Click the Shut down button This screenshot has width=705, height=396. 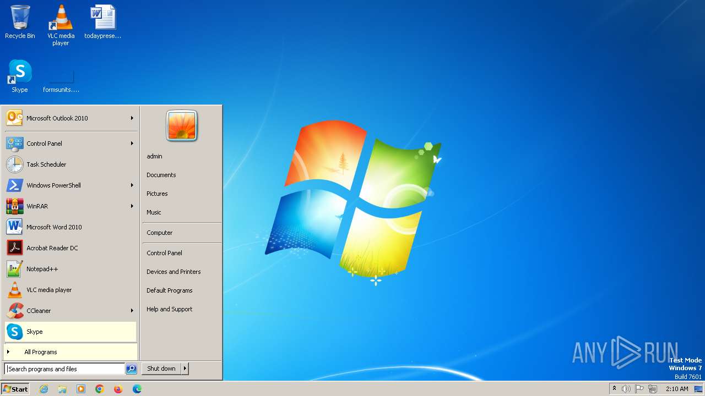(x=161, y=369)
